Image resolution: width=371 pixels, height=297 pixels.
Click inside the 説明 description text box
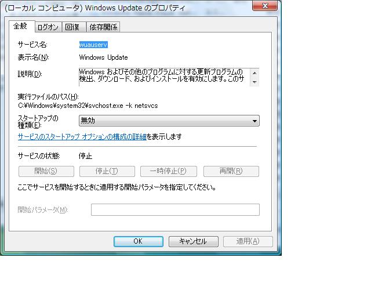click(165, 77)
